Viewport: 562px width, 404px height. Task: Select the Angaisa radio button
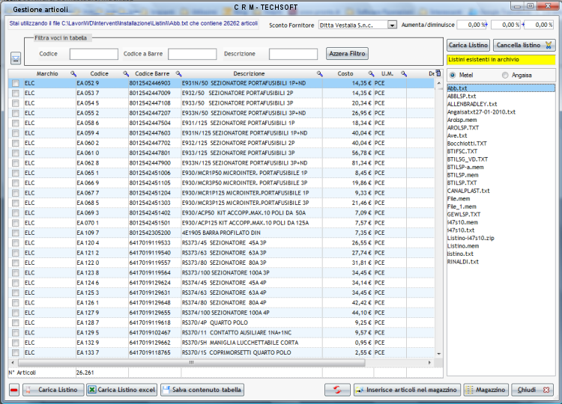[505, 75]
